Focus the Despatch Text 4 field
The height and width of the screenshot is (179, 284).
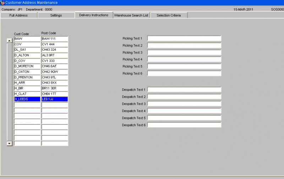(184, 111)
